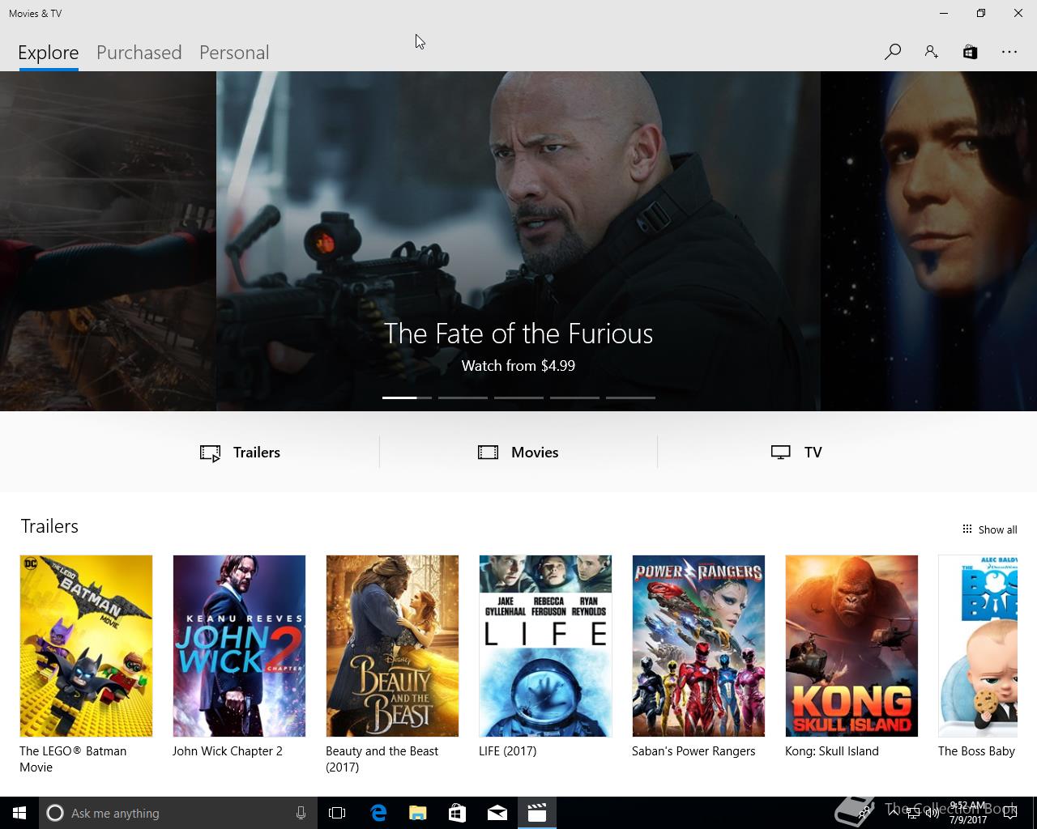Open the John Wick Chapter 2 poster
Image resolution: width=1037 pixels, height=829 pixels.
[239, 646]
